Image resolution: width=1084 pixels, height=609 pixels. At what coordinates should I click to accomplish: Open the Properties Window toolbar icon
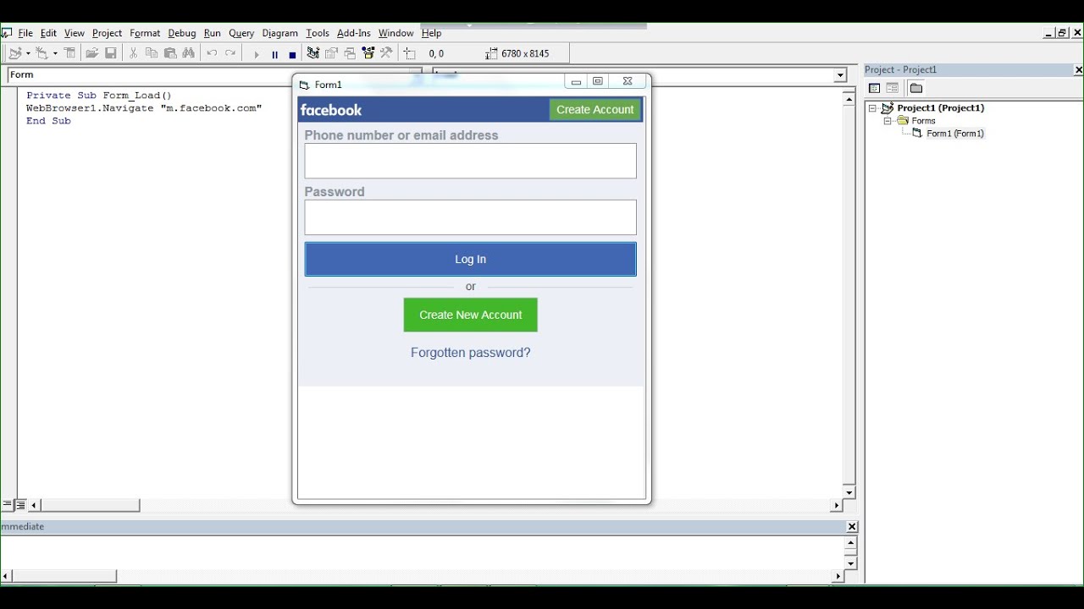[x=332, y=53]
